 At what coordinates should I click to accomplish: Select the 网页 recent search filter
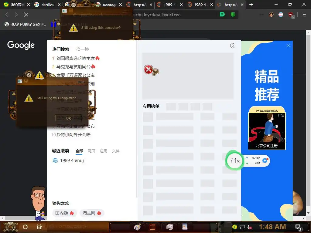coord(91,151)
